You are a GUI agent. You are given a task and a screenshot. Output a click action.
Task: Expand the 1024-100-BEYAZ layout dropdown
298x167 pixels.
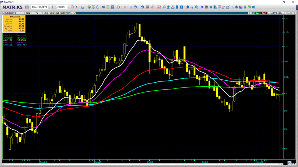49,7
